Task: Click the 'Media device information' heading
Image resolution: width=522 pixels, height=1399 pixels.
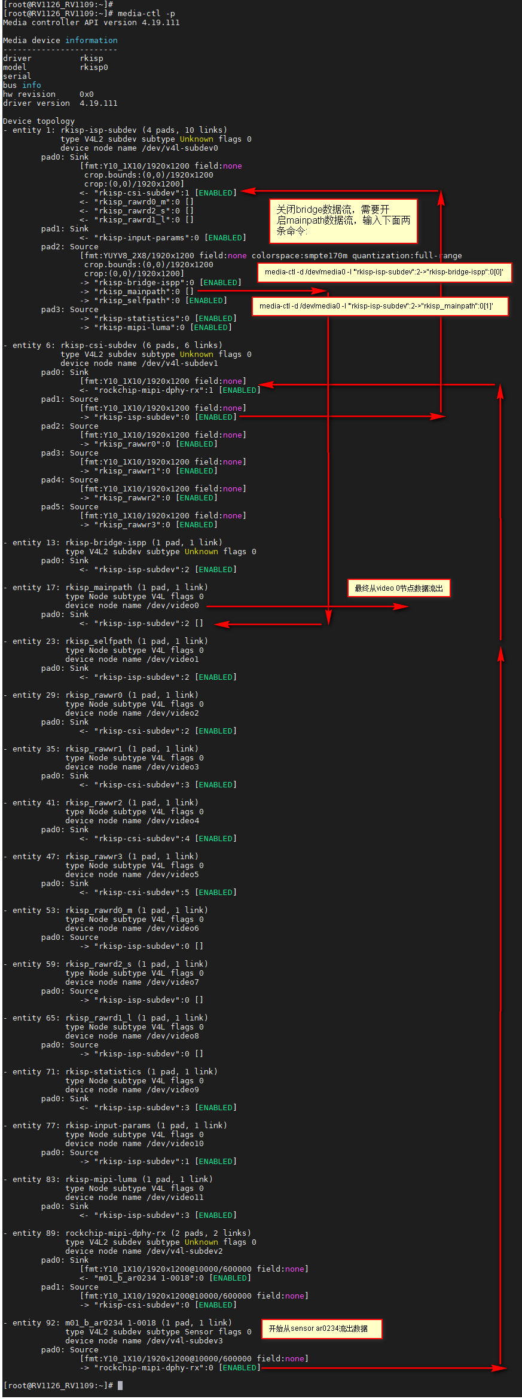Action: click(60, 40)
